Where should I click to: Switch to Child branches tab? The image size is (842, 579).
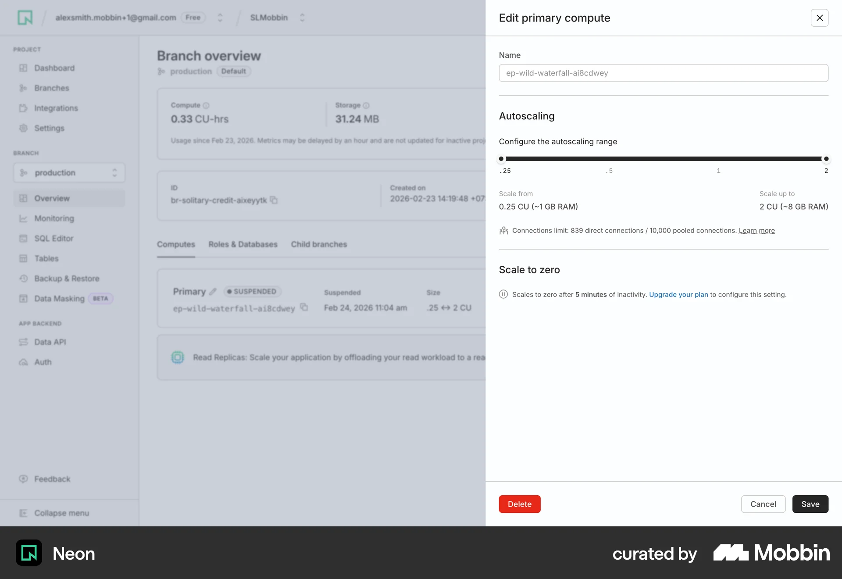coord(319,244)
